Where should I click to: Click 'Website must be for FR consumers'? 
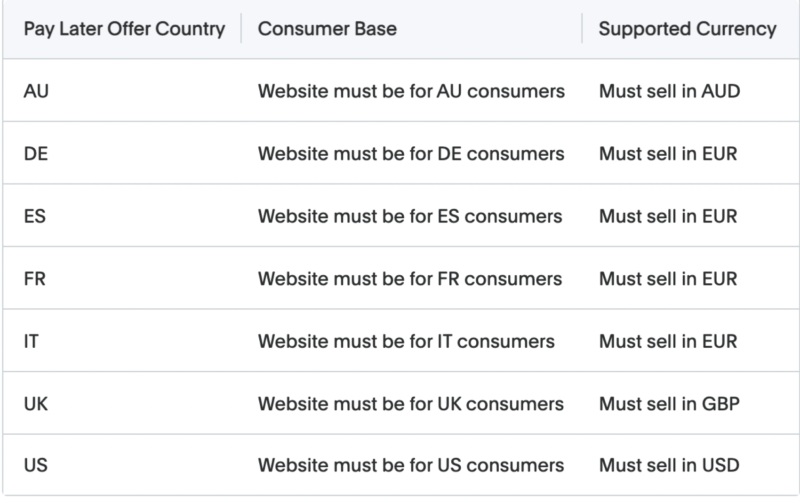409,279
